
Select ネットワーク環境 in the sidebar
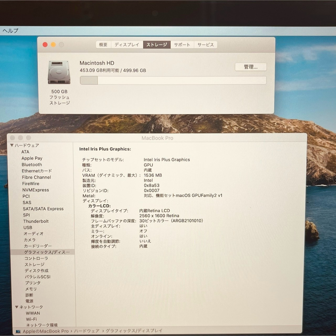pyautogui.click(x=42, y=325)
